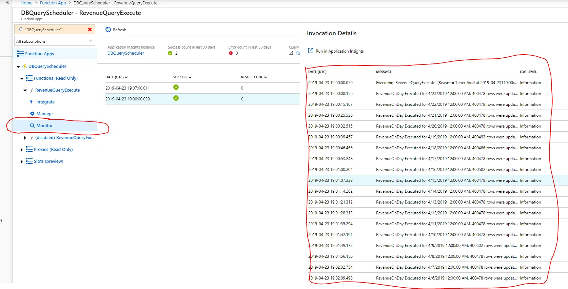This screenshot has width=568, height=289.
Task: Click the RevenueOnDay message for 4/19/2019
Action: pos(447,137)
